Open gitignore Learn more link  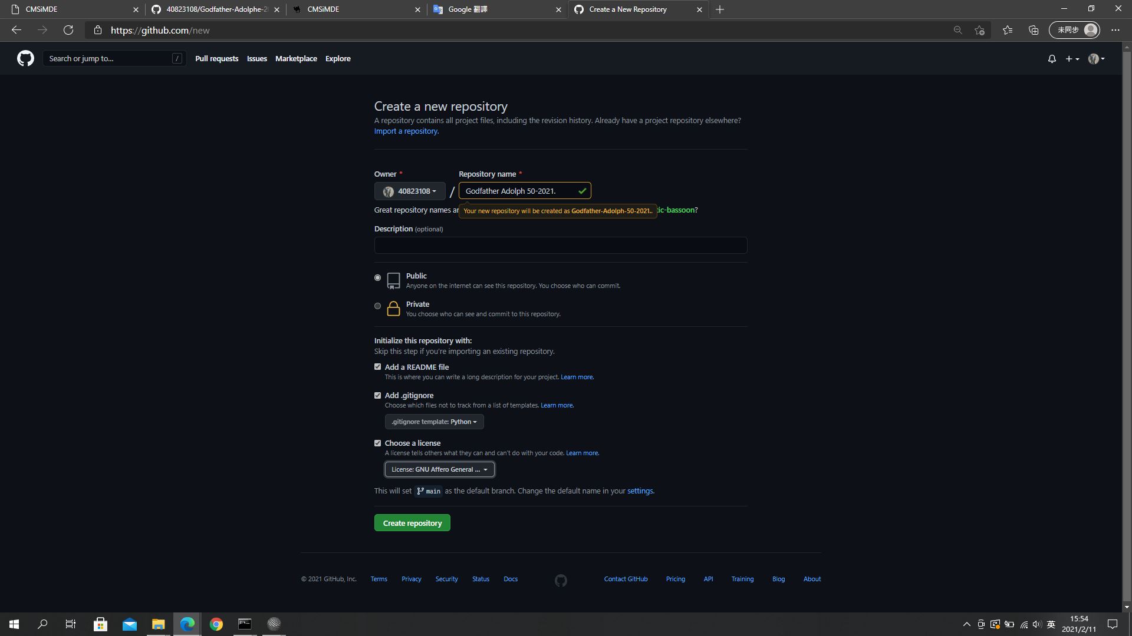(x=557, y=405)
